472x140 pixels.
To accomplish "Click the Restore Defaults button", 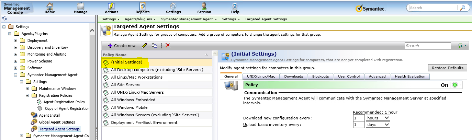I will click(x=448, y=68).
